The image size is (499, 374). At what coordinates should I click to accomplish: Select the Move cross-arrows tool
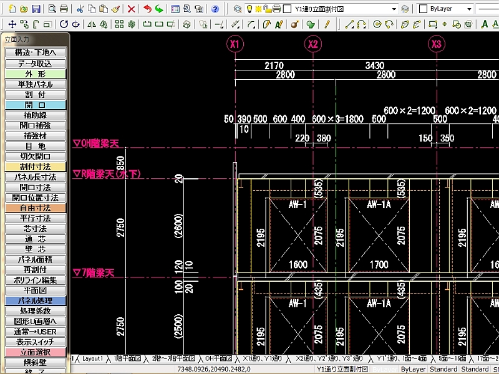(12, 24)
